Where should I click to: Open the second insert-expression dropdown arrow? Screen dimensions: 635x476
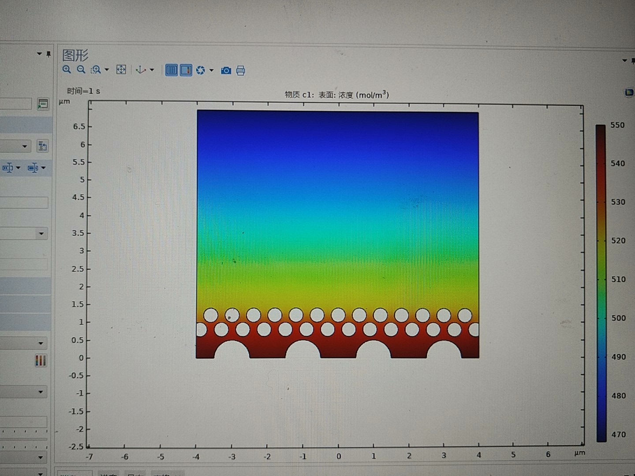coord(43,167)
